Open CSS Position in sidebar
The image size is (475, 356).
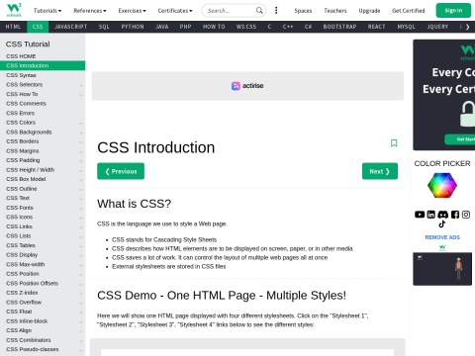click(43, 274)
